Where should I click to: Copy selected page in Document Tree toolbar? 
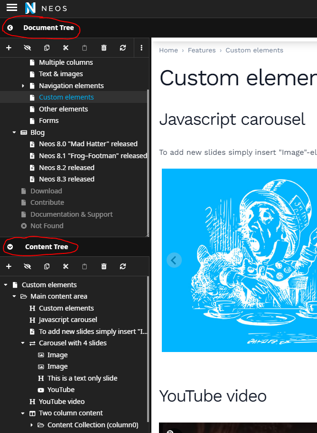(47, 48)
